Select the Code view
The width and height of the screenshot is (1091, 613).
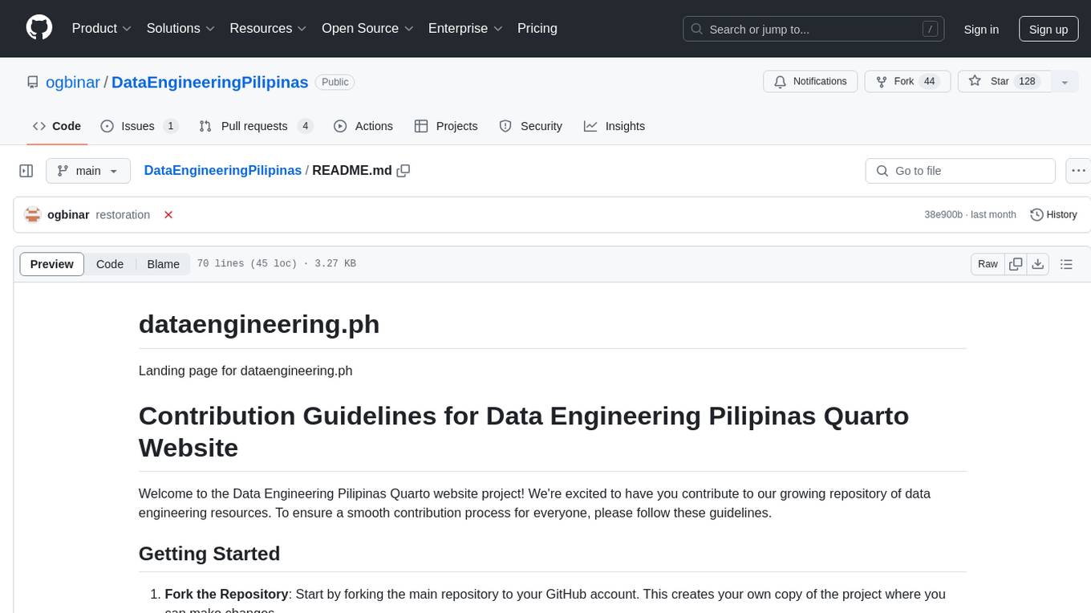point(110,264)
